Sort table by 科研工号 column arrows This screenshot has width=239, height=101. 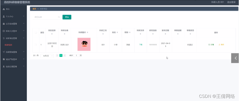click(103, 34)
